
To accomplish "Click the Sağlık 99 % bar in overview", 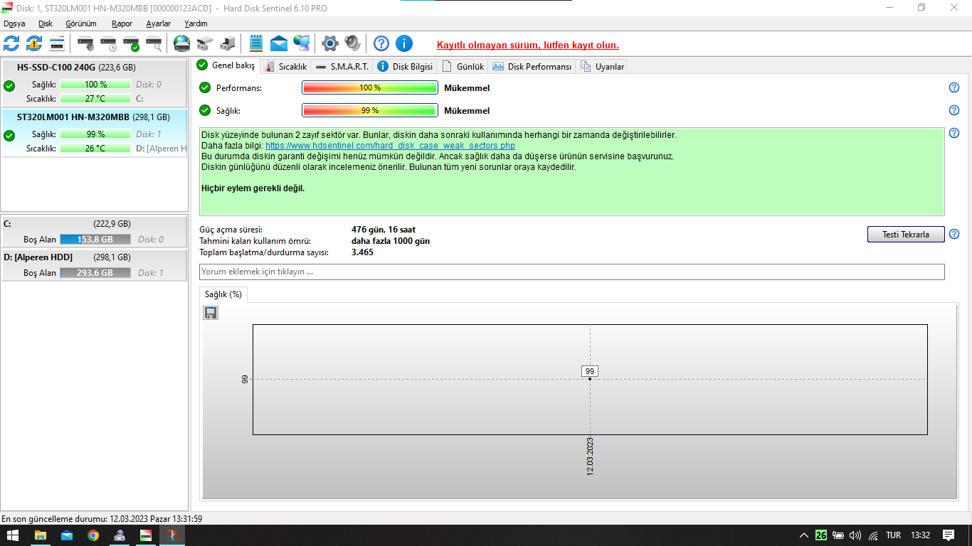I will coord(370,110).
